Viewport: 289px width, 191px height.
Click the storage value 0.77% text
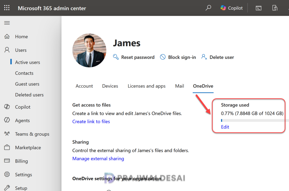tap(252, 113)
